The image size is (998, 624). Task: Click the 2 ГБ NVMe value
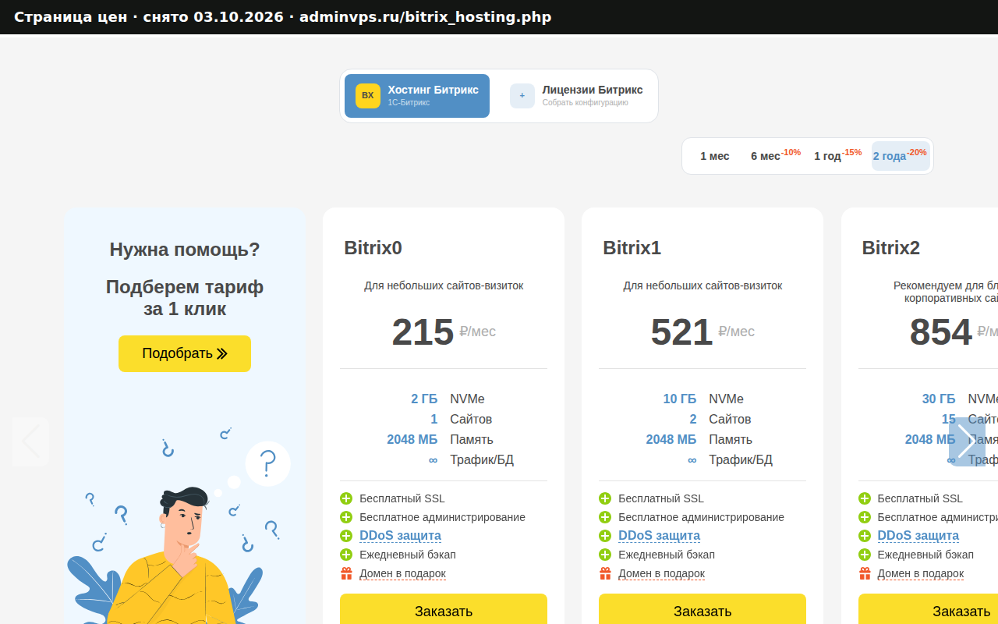click(x=424, y=399)
